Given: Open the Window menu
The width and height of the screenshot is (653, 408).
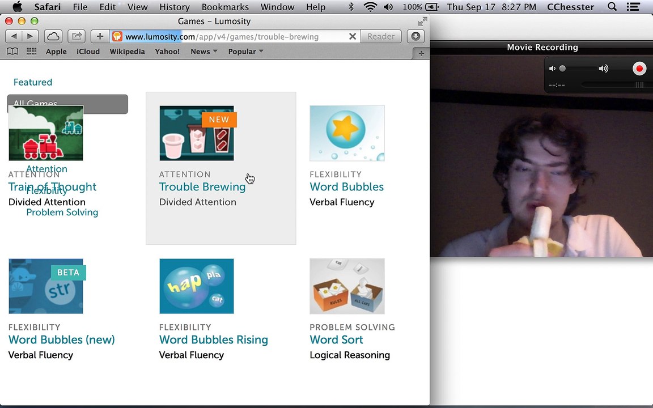Looking at the screenshot, I should click(x=277, y=7).
